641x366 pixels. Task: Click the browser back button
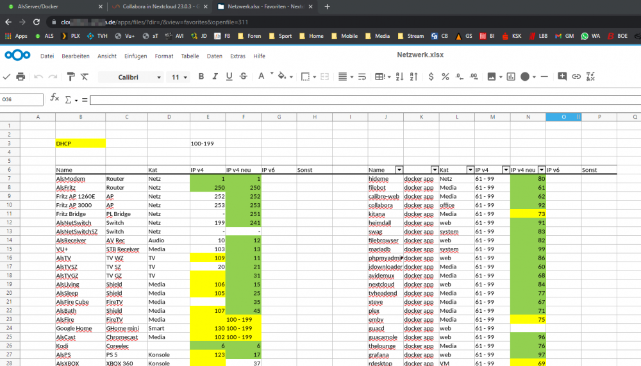(8, 22)
